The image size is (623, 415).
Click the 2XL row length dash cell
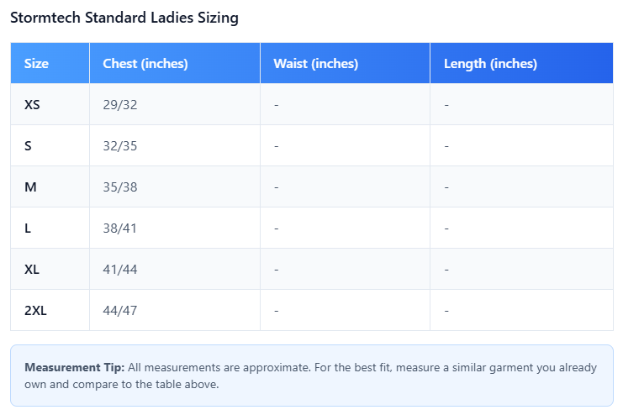[521, 310]
